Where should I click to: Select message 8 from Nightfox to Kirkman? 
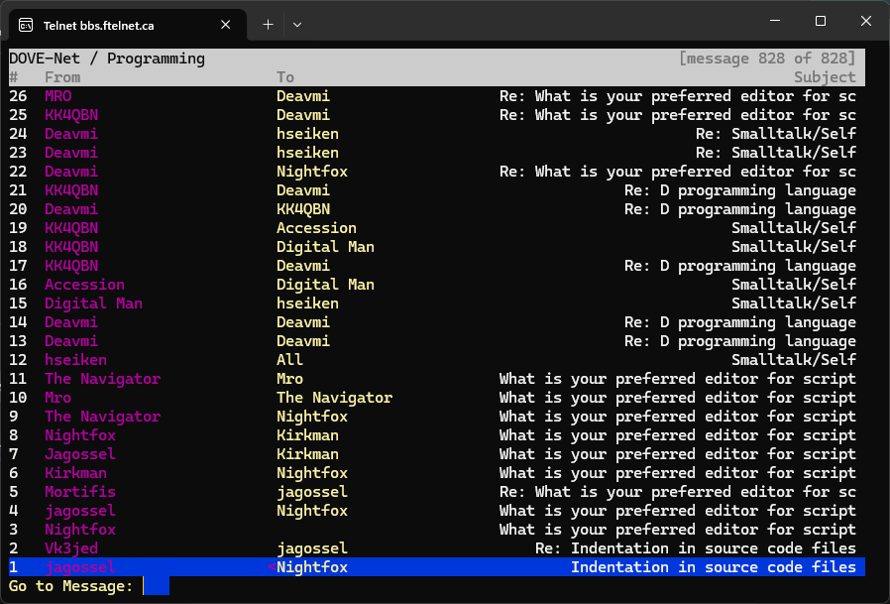(x=436, y=434)
